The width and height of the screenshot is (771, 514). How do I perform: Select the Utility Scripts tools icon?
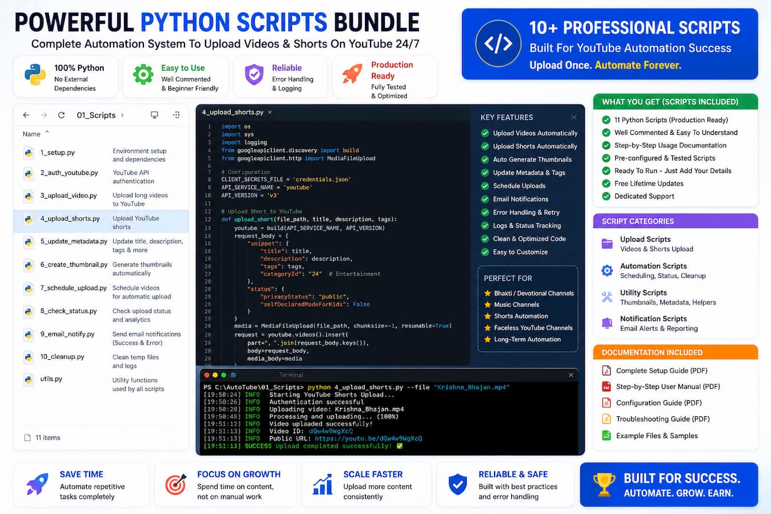click(x=607, y=297)
